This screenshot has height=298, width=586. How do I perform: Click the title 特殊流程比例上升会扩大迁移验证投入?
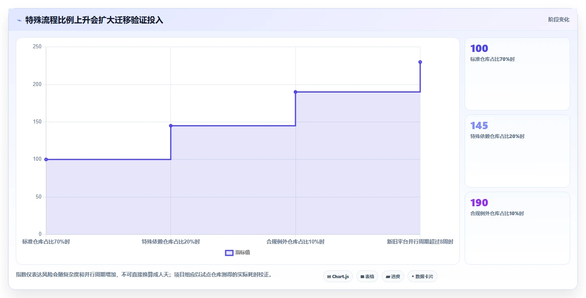(x=94, y=20)
